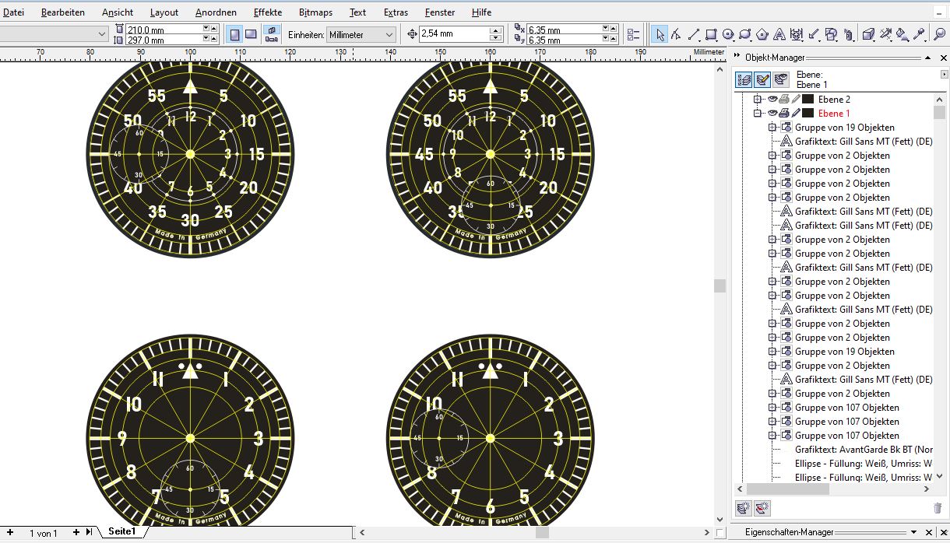The image size is (950, 543).
Task: Select the Pick (arrow) tool
Action: tap(660, 34)
